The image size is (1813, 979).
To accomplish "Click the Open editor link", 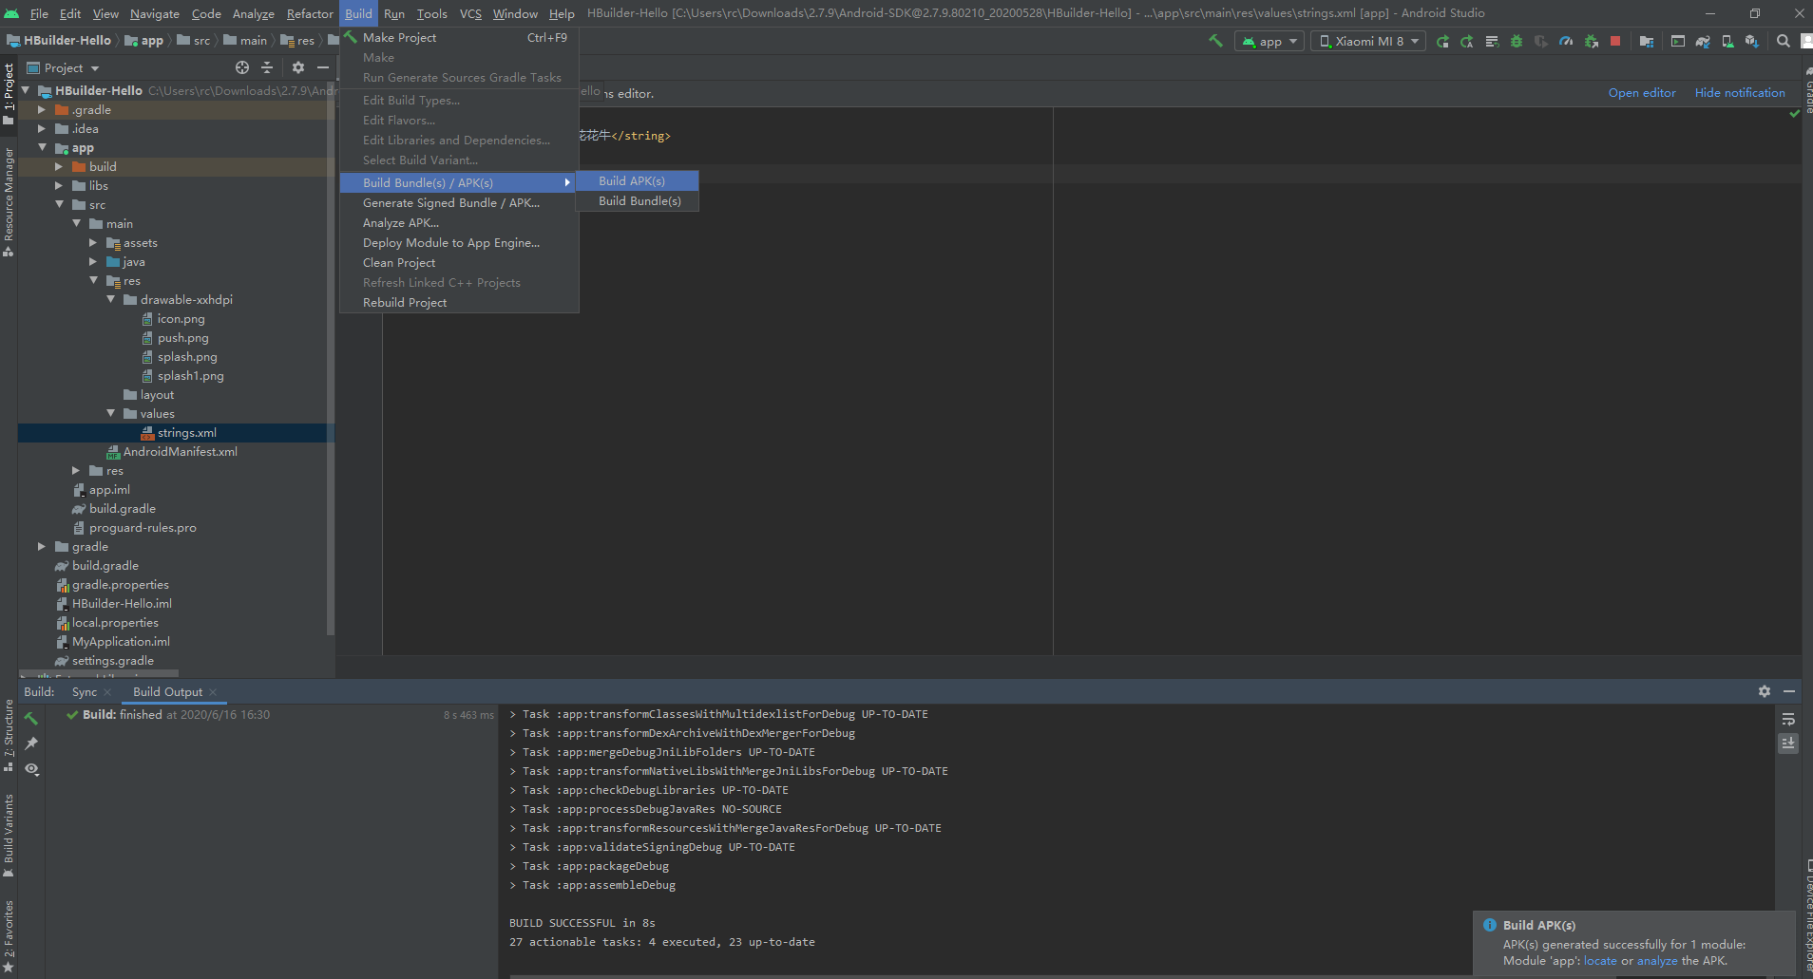I will click(1641, 93).
